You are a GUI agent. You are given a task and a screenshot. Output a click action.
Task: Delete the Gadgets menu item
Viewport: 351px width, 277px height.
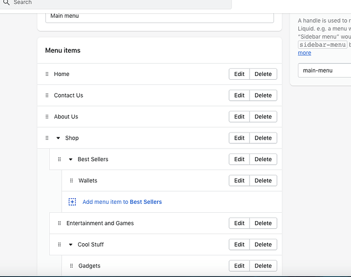[263, 266]
